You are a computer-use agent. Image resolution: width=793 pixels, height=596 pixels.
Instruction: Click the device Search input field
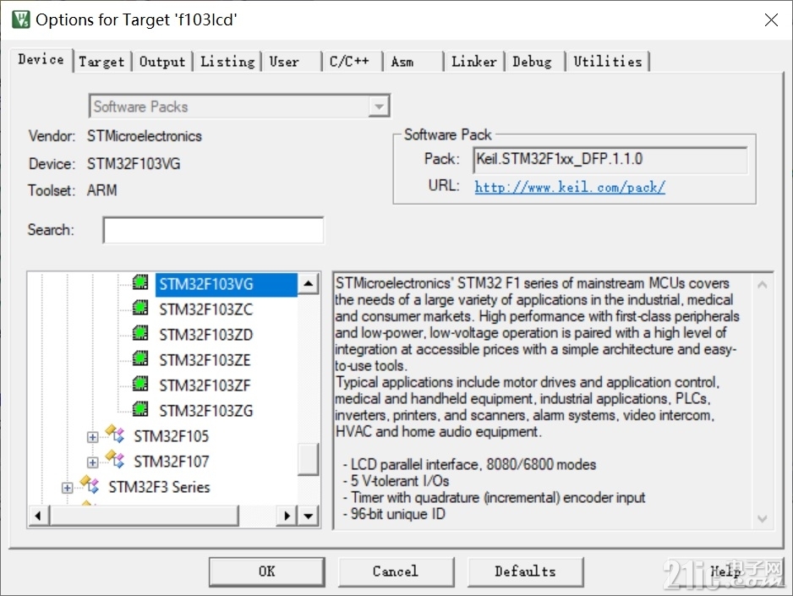tap(213, 230)
